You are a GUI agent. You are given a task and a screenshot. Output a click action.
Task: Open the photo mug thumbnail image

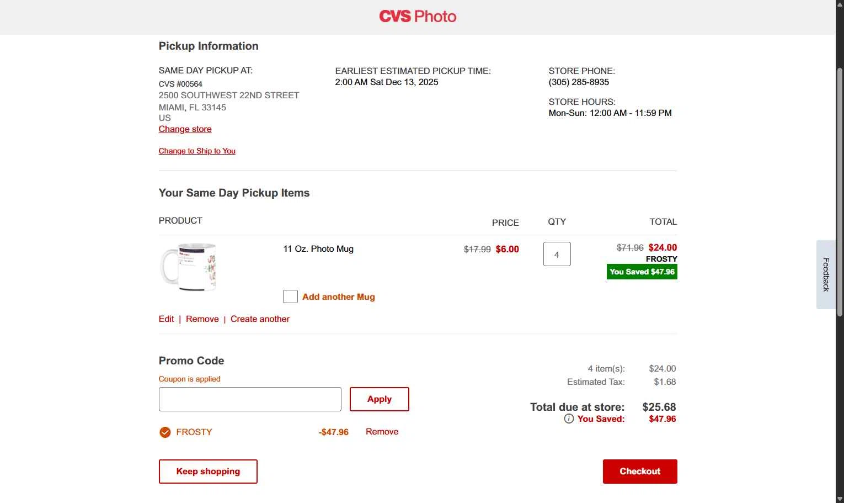[x=188, y=267]
